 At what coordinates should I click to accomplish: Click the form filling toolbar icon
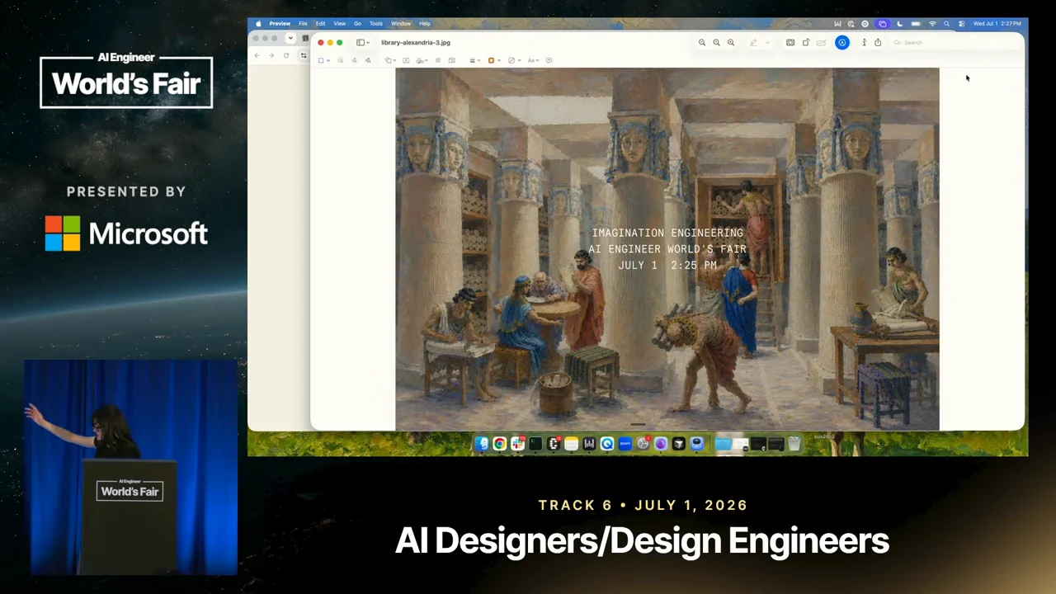(x=821, y=42)
